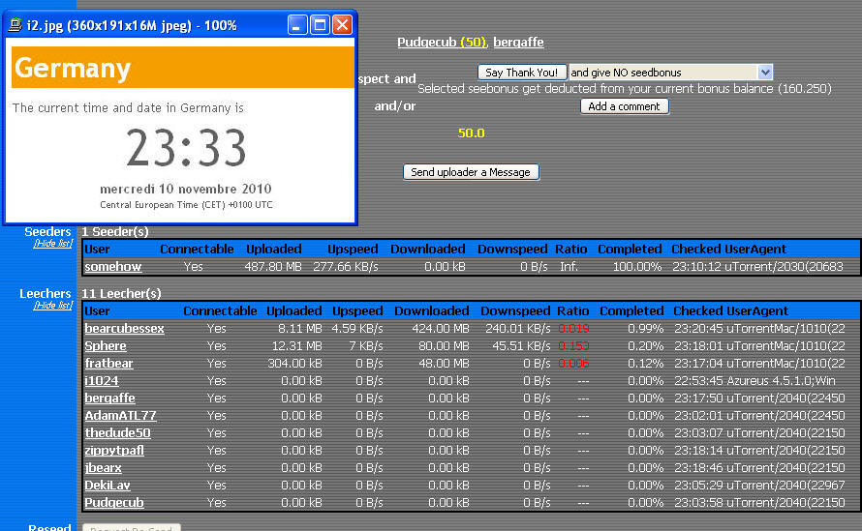The height and width of the screenshot is (531, 862).
Task: Open leecher fratbear's profile
Action: click(x=110, y=364)
